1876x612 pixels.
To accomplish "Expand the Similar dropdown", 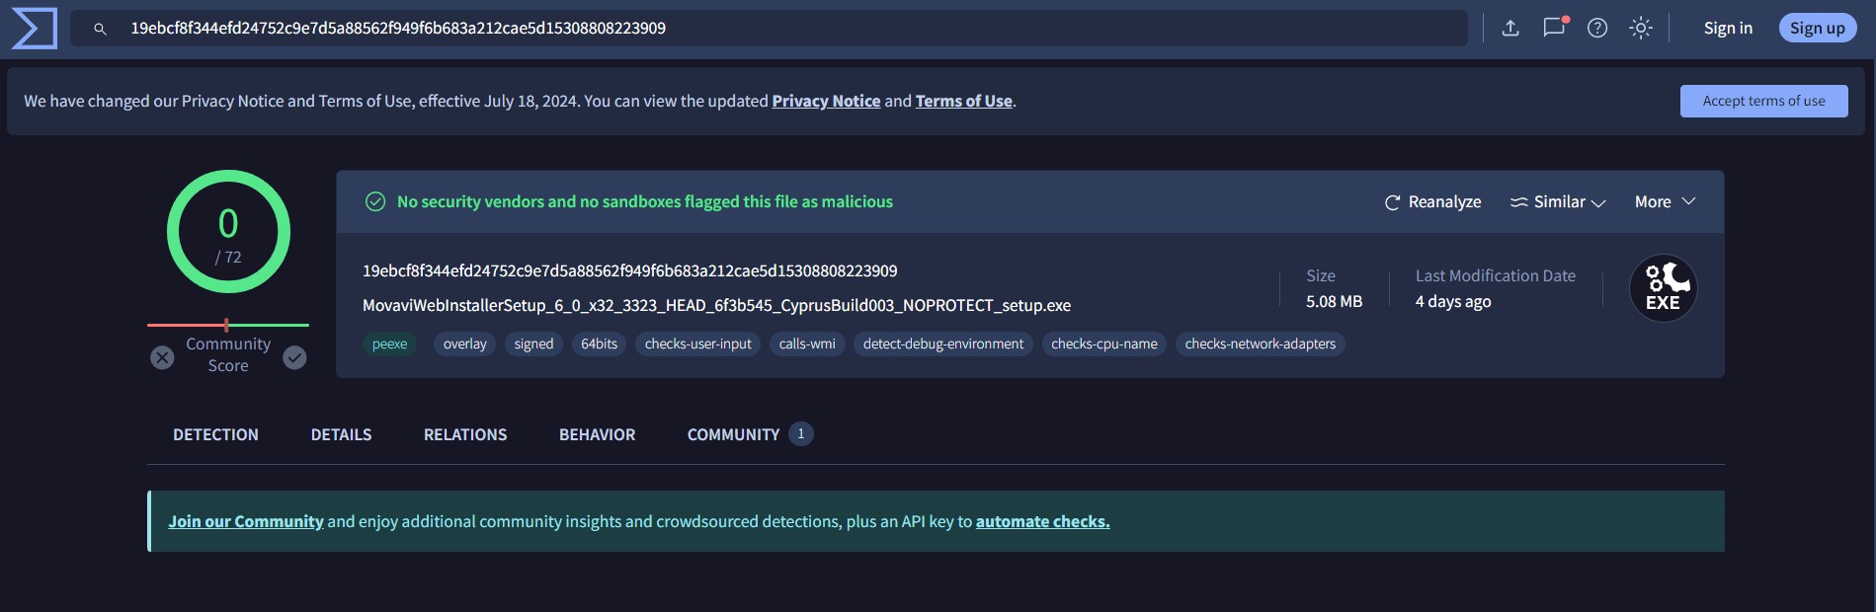I will point(1558,201).
